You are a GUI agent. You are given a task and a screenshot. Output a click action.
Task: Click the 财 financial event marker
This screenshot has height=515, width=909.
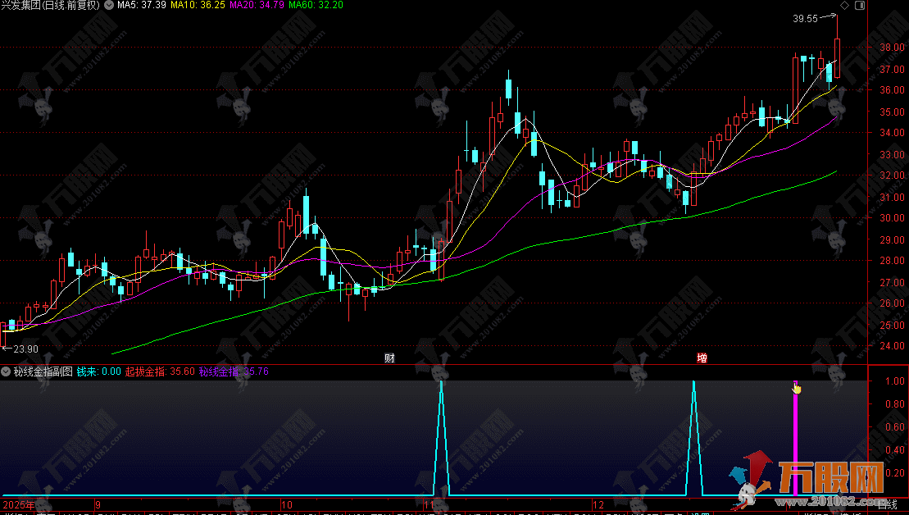(x=389, y=358)
